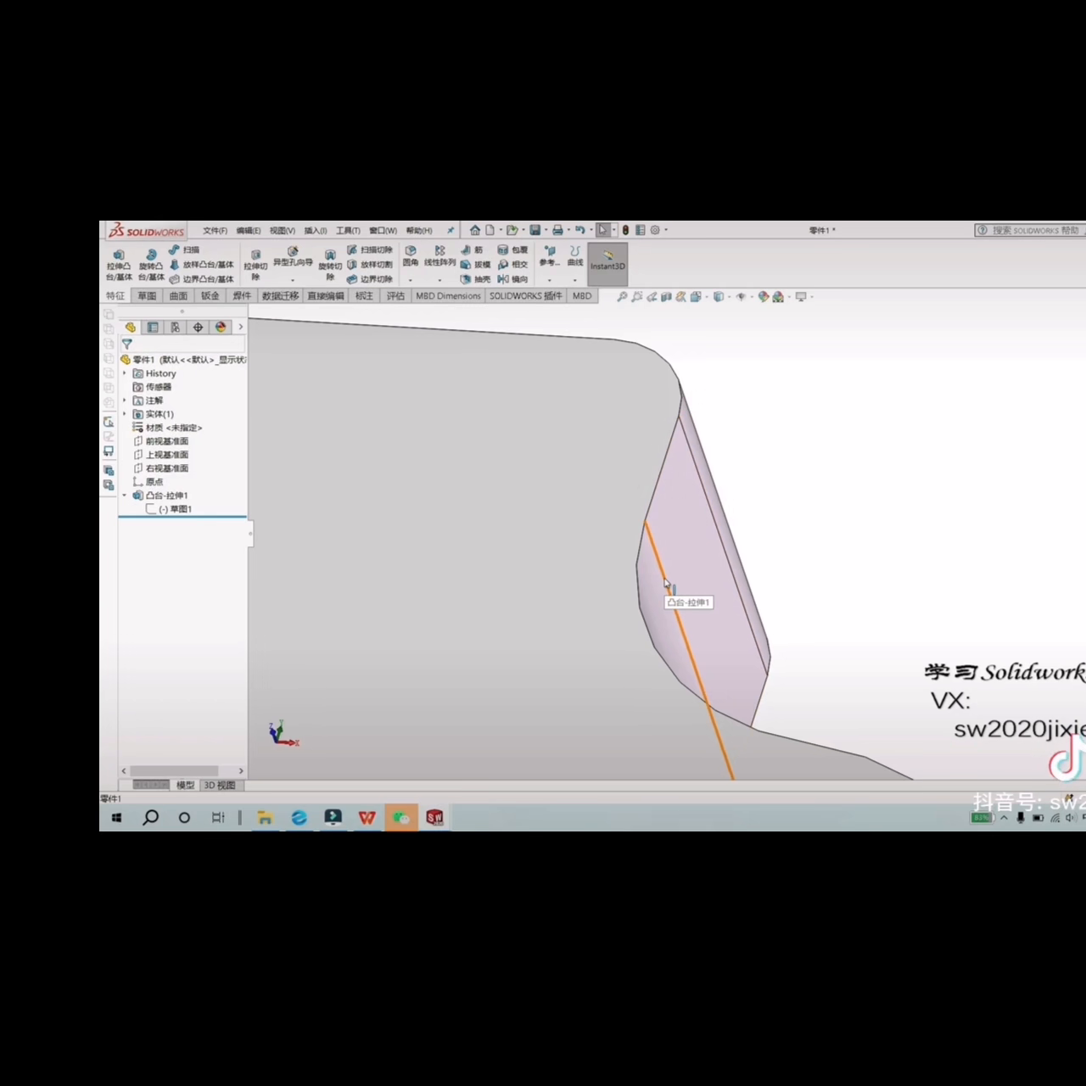Image resolution: width=1086 pixels, height=1086 pixels.
Task: Select (-) 草图1 sketch in feature tree
Action: pos(169,509)
